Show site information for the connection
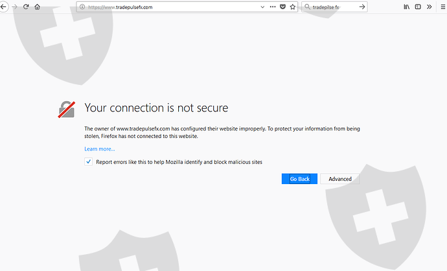447x271 pixels. [x=82, y=6]
